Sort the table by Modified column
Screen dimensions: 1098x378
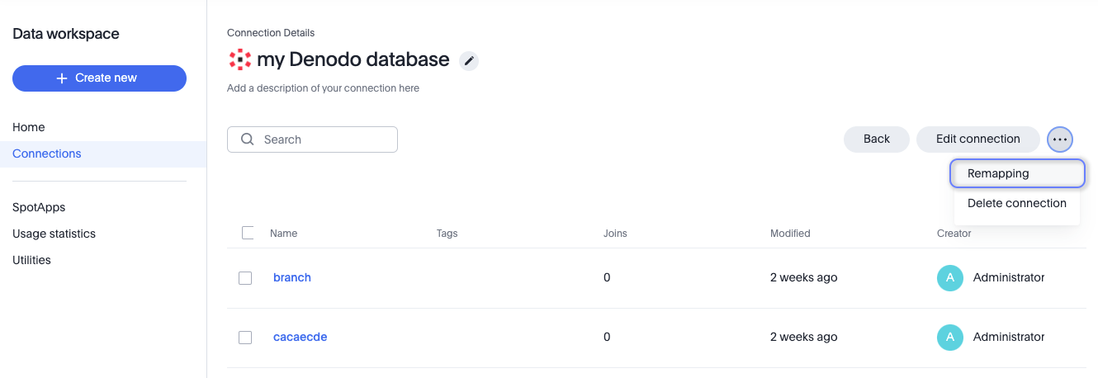point(790,234)
